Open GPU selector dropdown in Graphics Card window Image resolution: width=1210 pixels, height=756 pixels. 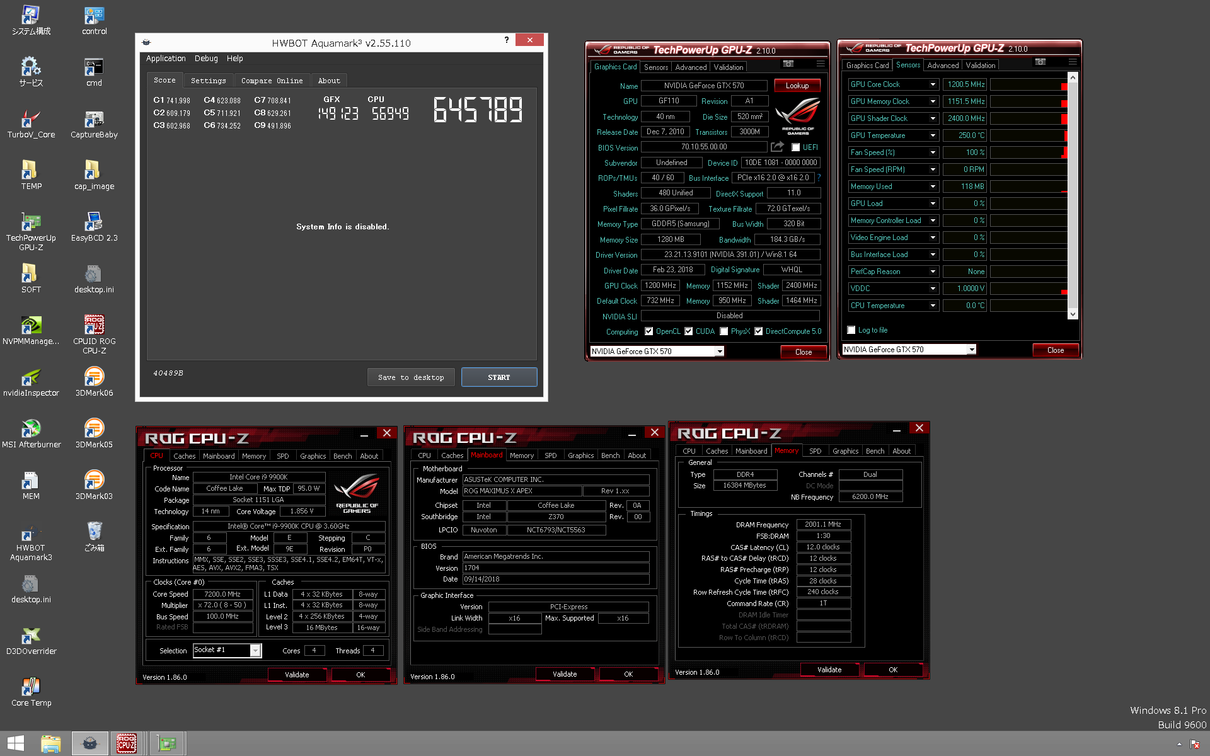point(719,352)
